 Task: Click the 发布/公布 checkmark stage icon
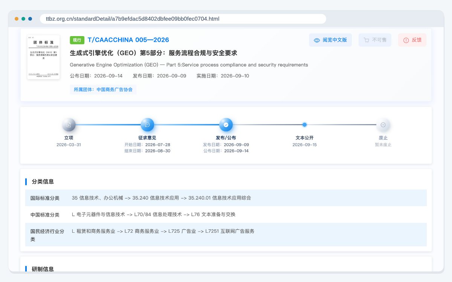click(226, 125)
